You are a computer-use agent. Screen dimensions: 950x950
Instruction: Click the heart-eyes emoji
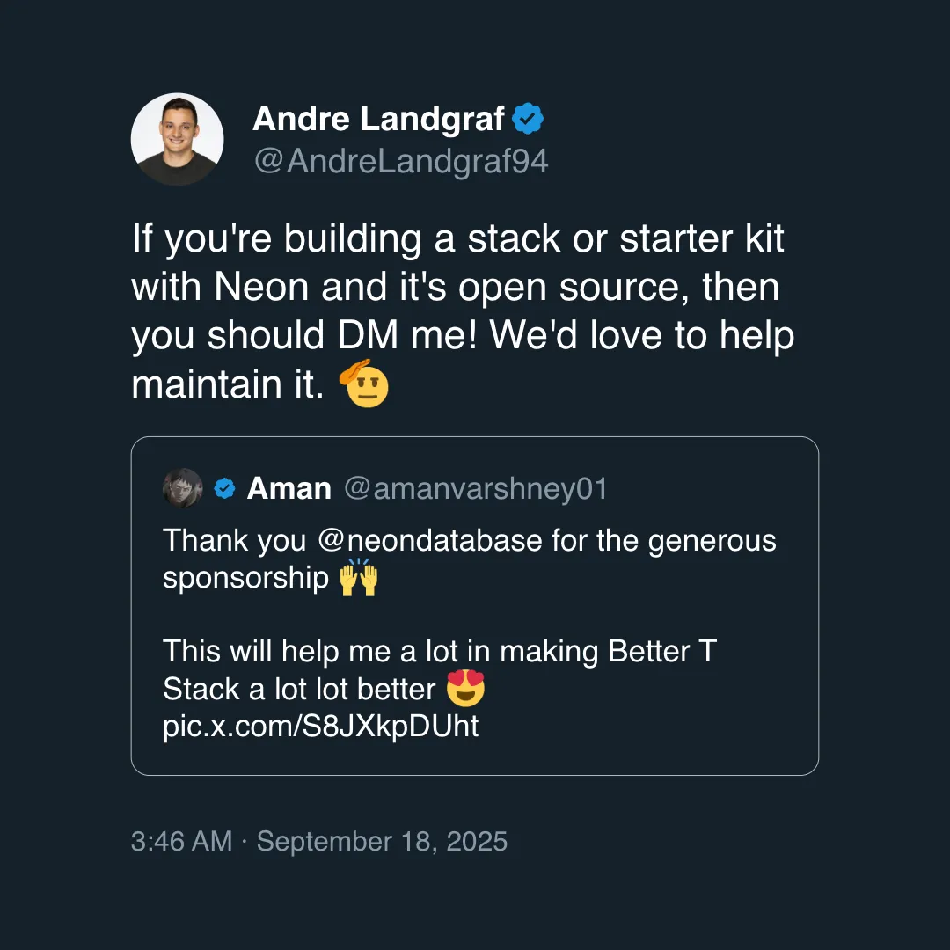(465, 690)
